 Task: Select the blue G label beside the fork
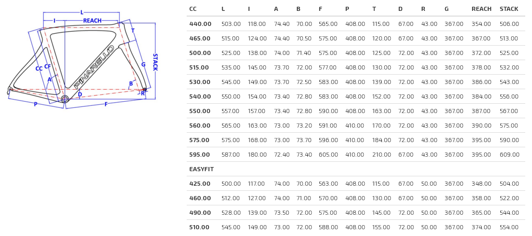pos(143,65)
